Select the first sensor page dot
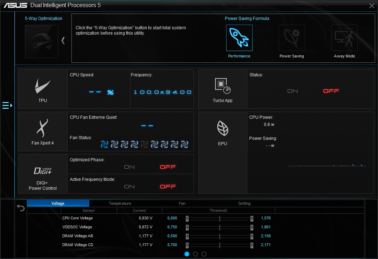The height and width of the screenshot is (259, 378). pos(187,254)
